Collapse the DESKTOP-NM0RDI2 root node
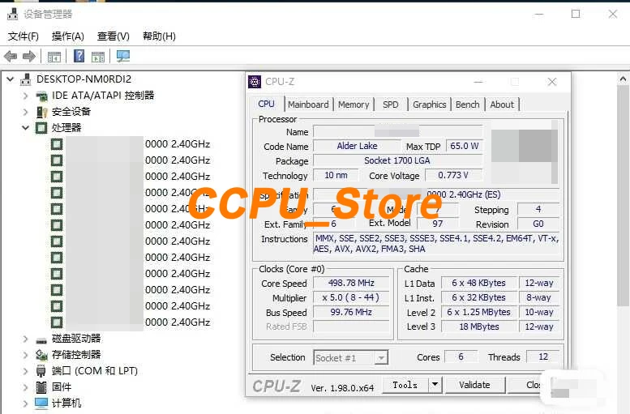Viewport: 630px width, 414px height. click(x=10, y=79)
